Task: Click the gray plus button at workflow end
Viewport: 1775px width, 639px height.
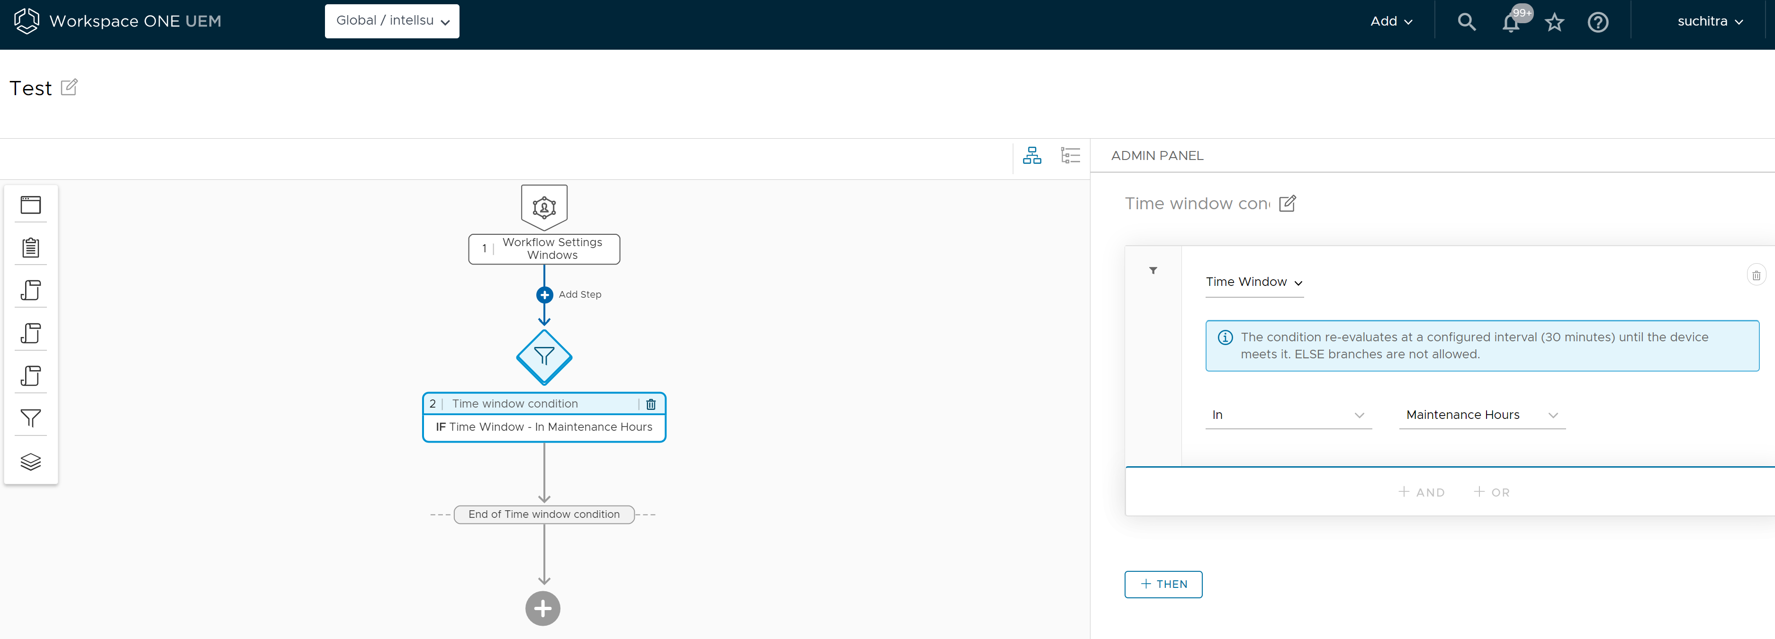Action: (x=543, y=609)
